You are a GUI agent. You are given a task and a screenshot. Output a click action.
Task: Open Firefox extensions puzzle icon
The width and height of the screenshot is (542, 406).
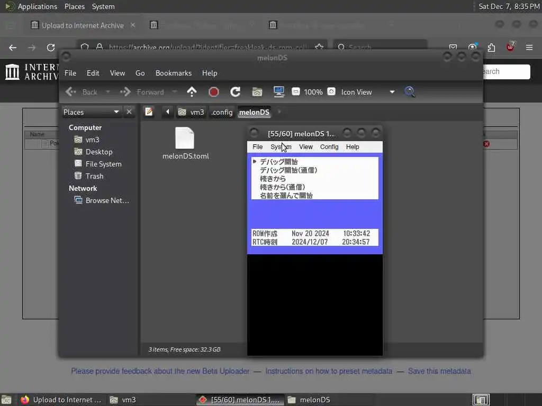[x=491, y=48]
